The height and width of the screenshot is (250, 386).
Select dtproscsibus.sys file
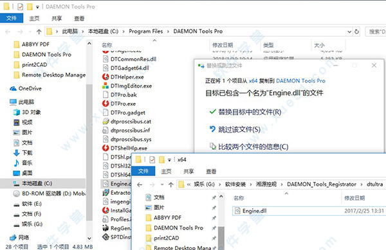click(131, 139)
